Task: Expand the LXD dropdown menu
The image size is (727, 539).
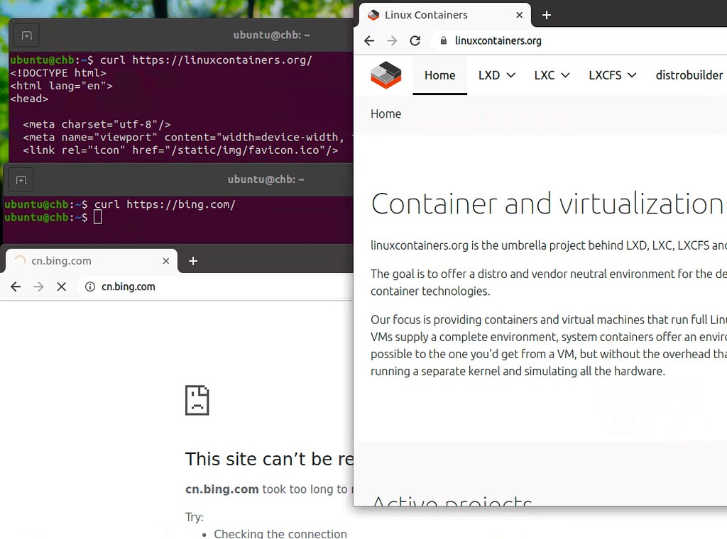Action: pyautogui.click(x=496, y=75)
